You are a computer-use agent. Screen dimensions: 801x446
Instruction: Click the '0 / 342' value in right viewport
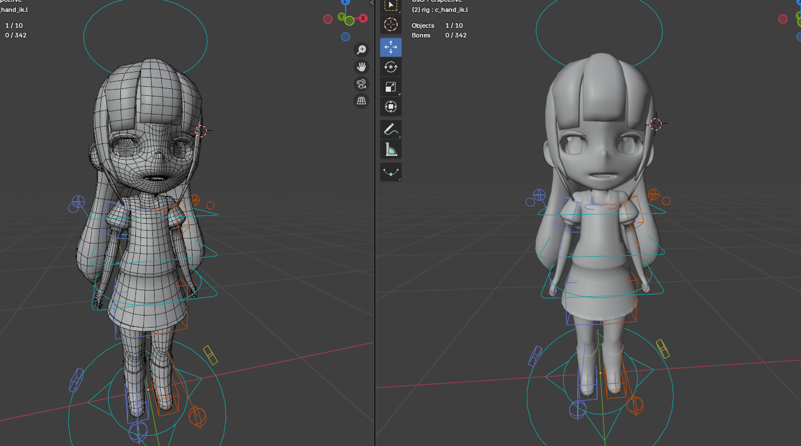tap(456, 35)
